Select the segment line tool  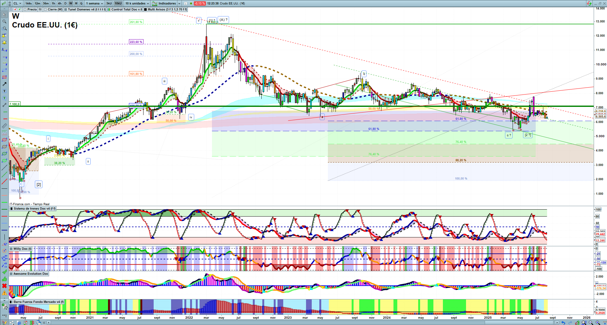tap(4, 105)
